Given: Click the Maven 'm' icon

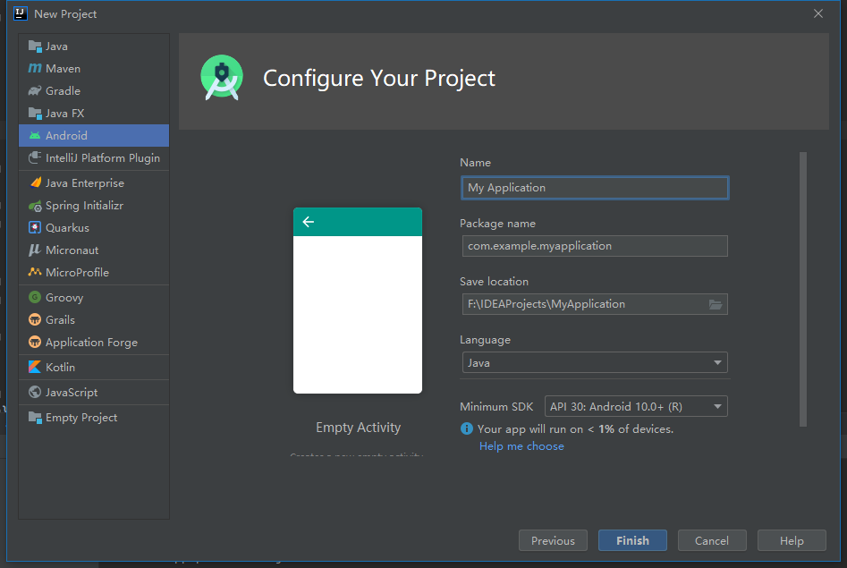Looking at the screenshot, I should coord(35,69).
